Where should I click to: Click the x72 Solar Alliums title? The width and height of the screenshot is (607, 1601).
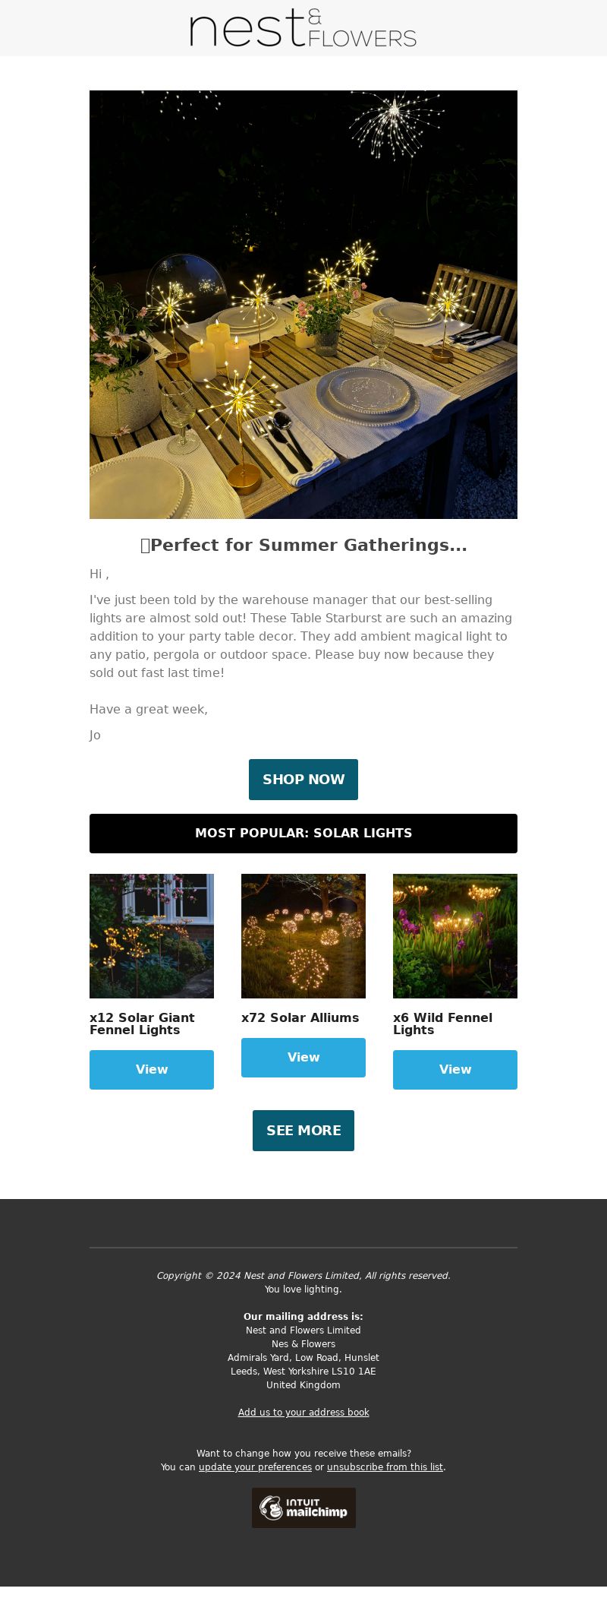[300, 1018]
